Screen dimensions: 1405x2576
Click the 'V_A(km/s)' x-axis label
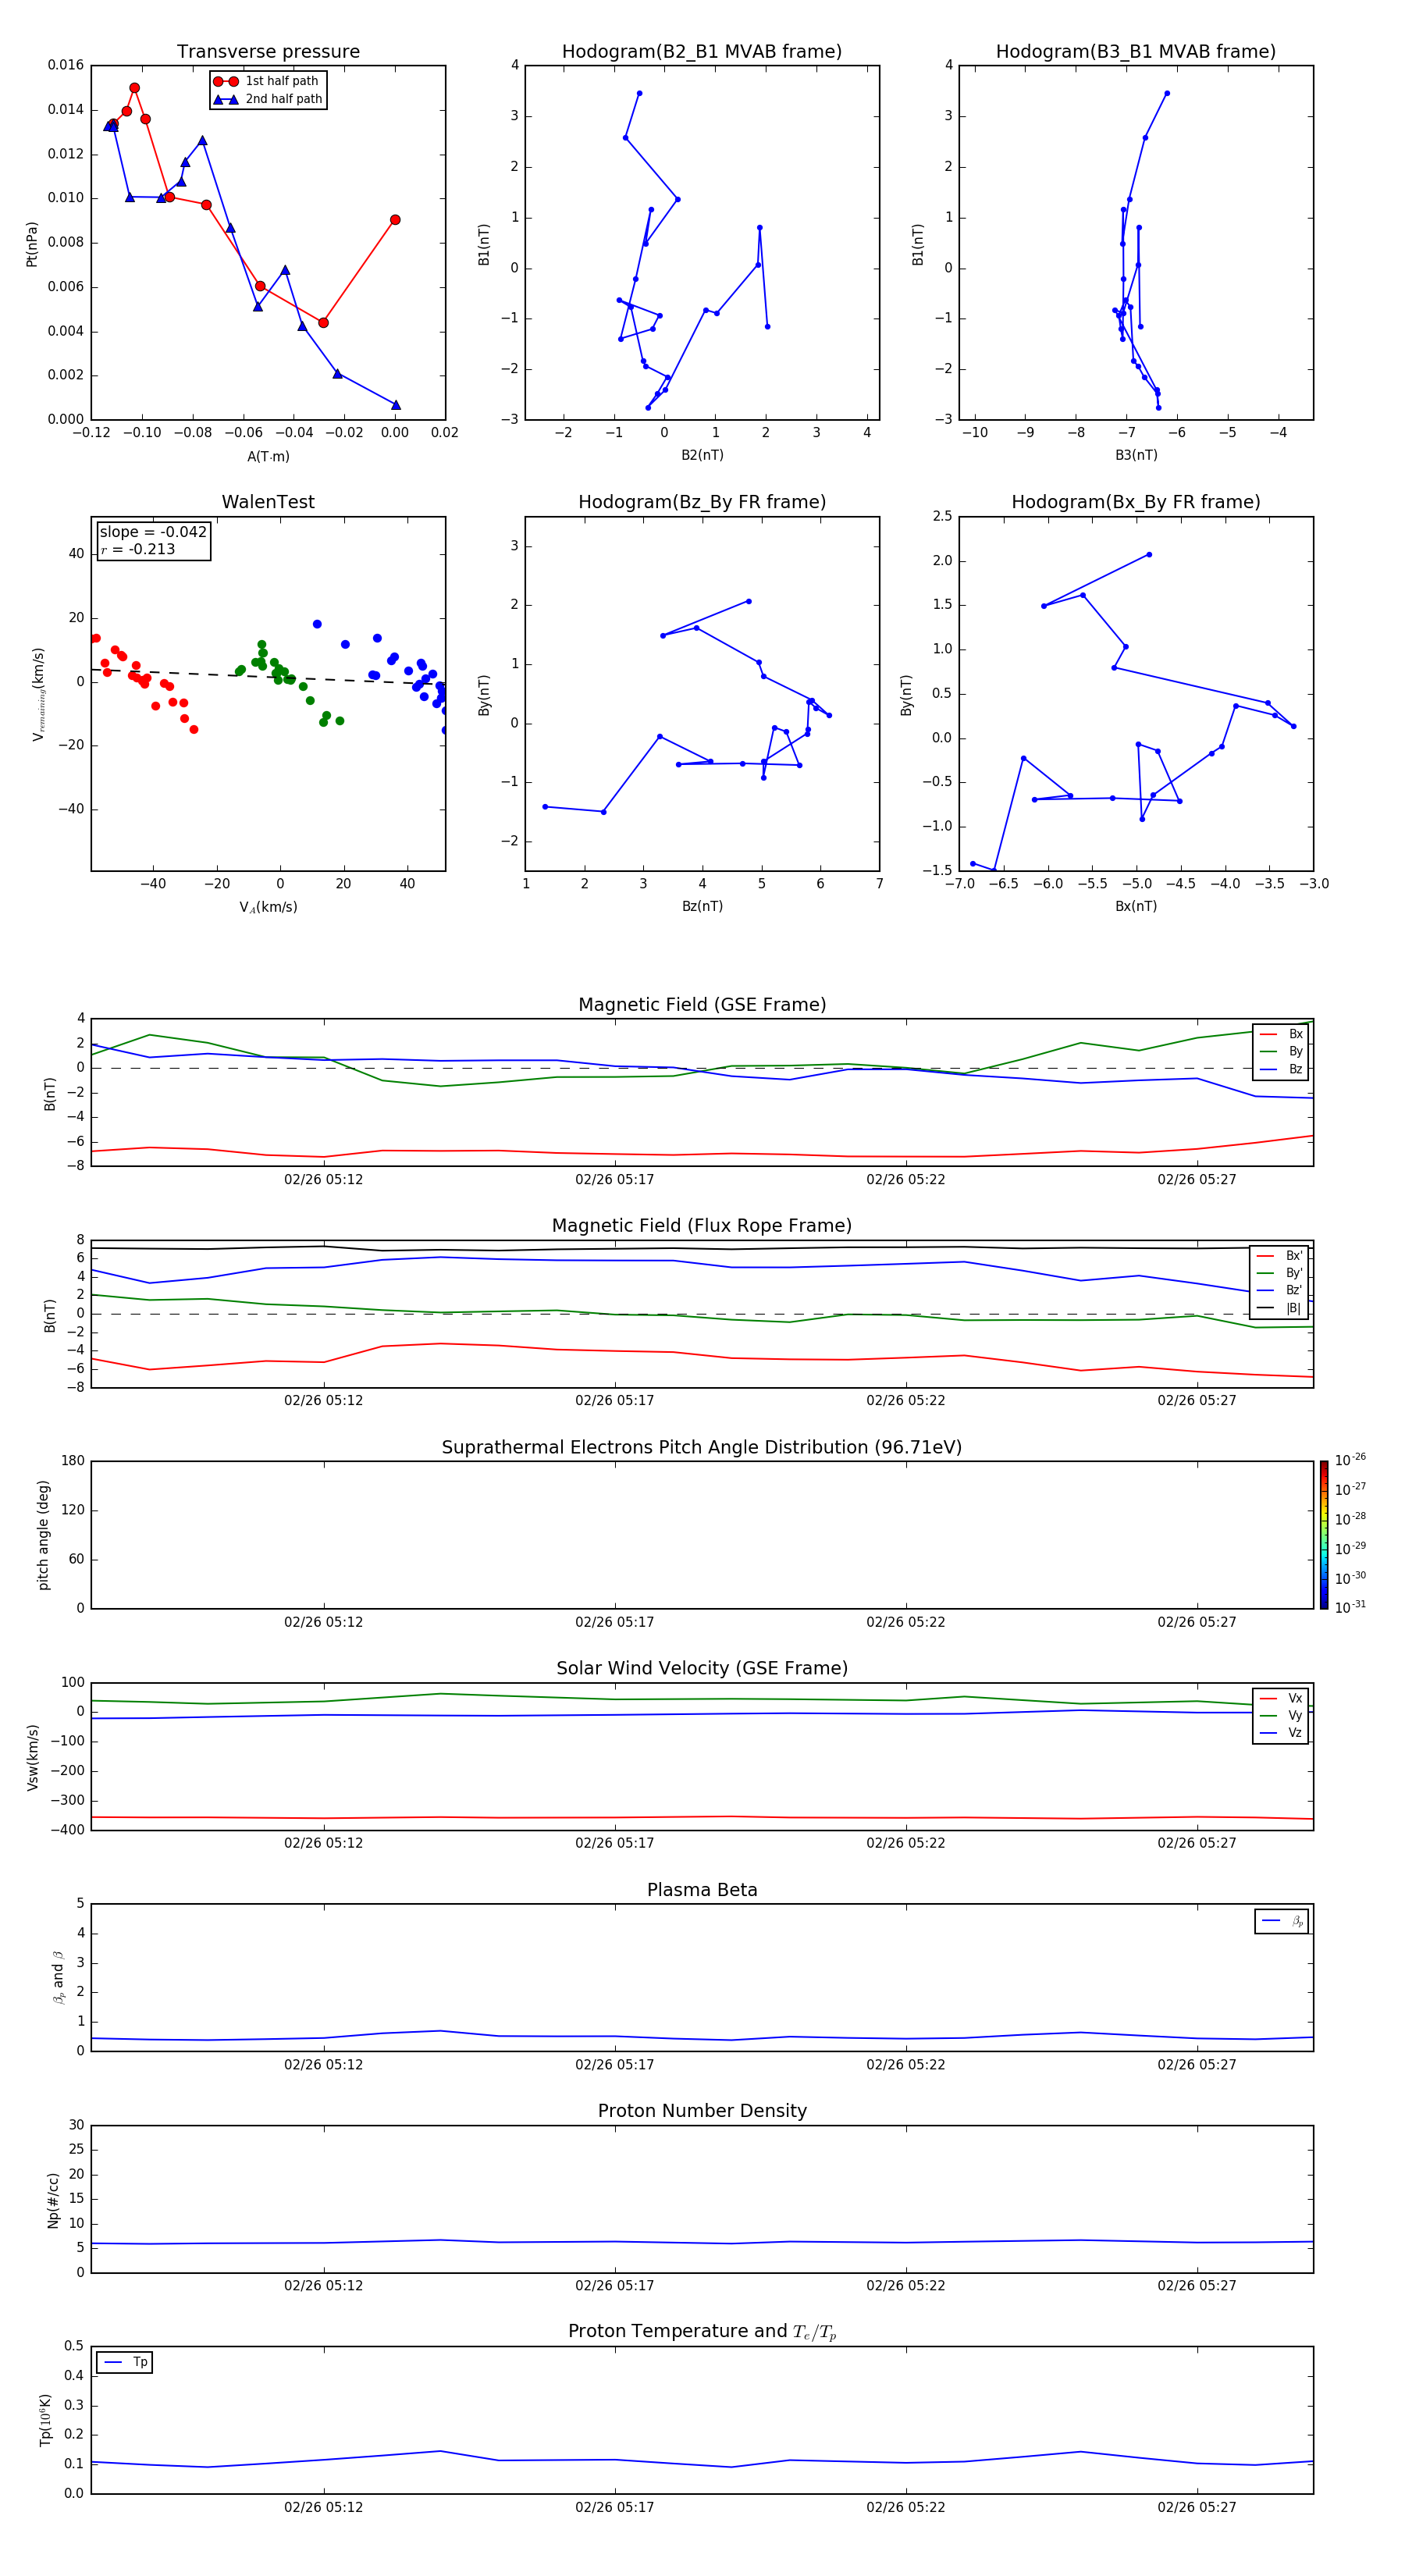(x=268, y=907)
